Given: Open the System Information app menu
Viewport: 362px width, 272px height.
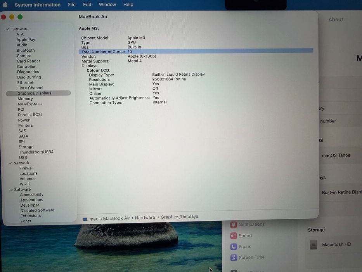Looking at the screenshot, I should (x=37, y=5).
